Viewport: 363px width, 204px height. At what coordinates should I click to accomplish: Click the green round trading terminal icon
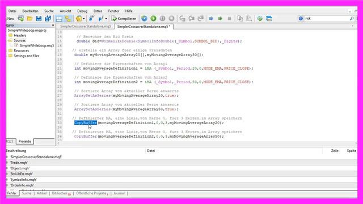[260, 19]
